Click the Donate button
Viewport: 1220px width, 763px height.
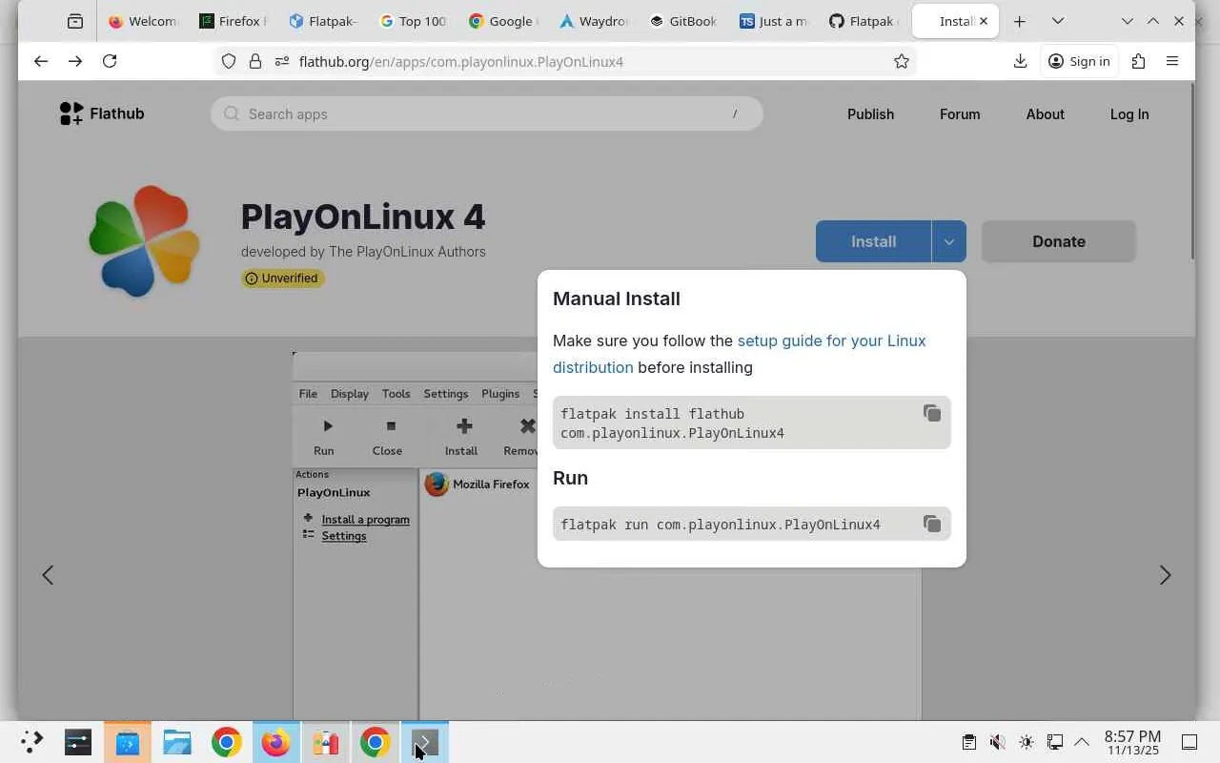click(1059, 241)
